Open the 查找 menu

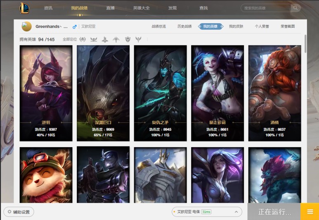pyautogui.click(x=203, y=8)
